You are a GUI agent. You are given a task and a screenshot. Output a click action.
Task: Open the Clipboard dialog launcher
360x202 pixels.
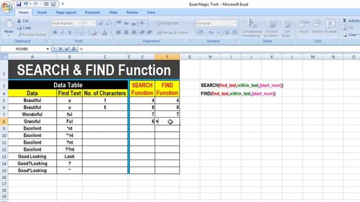point(47,41)
